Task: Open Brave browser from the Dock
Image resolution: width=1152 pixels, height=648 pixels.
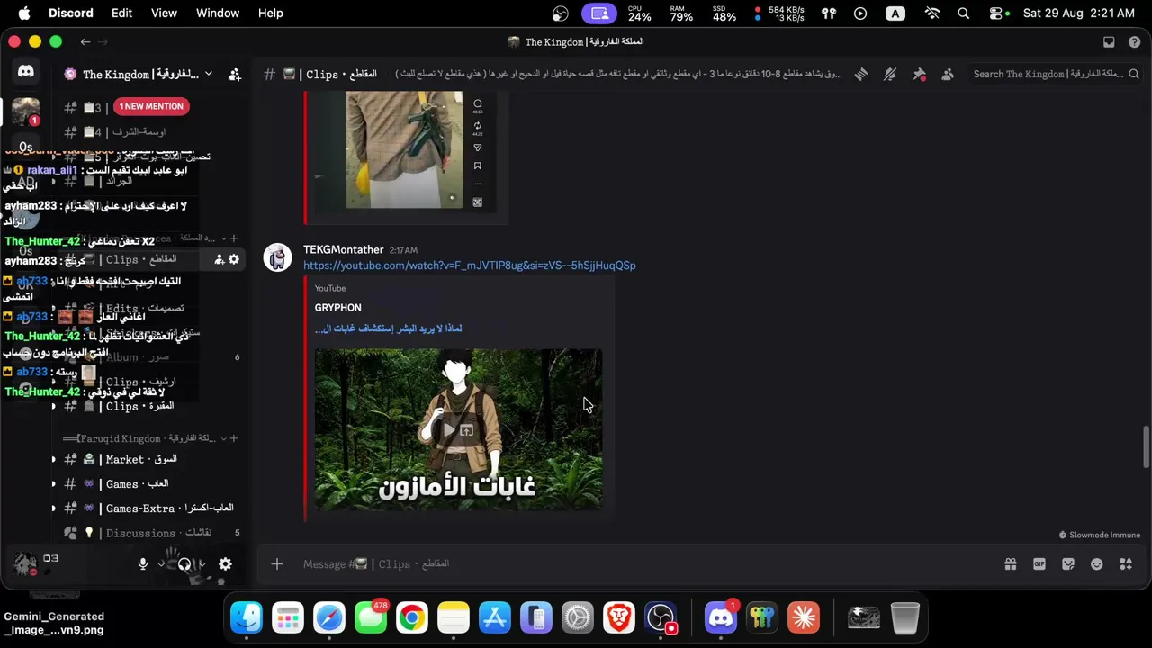Action: [619, 617]
